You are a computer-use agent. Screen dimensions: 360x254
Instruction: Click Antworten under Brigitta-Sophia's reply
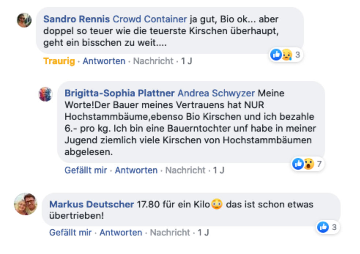coord(136,170)
